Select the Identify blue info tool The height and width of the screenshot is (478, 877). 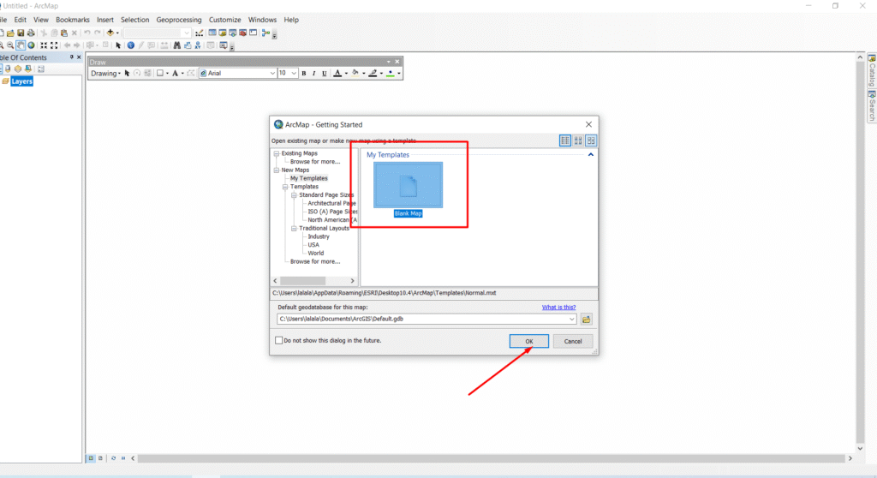click(x=130, y=45)
